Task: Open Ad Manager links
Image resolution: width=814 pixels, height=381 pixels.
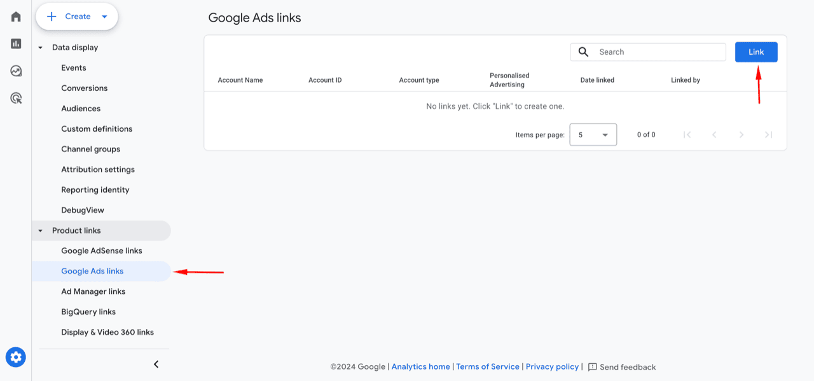Action: pos(93,292)
